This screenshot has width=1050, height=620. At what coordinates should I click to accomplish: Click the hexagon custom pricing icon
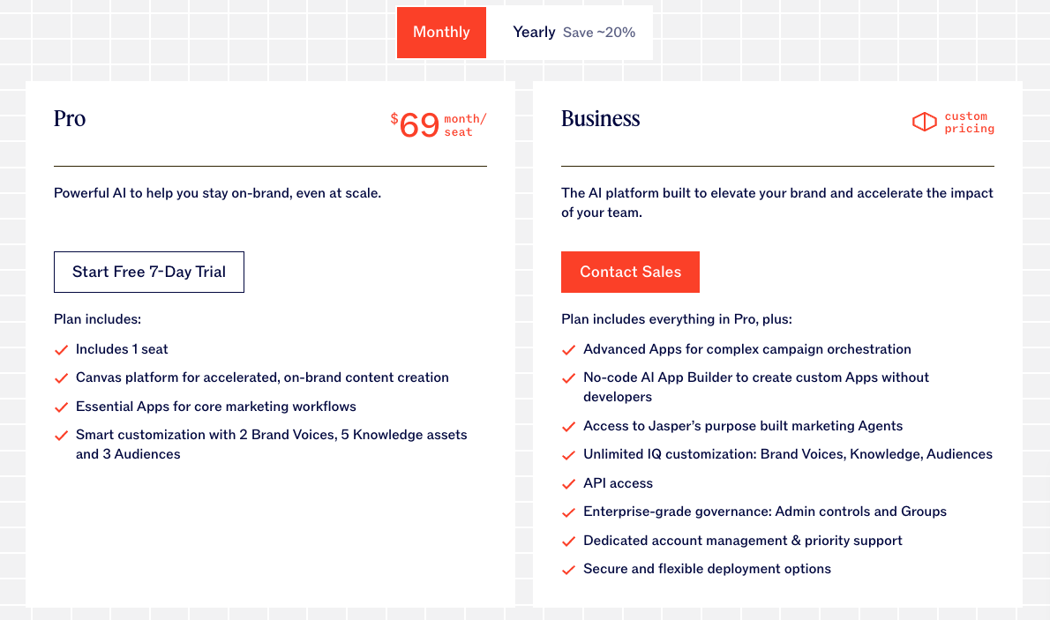(924, 122)
